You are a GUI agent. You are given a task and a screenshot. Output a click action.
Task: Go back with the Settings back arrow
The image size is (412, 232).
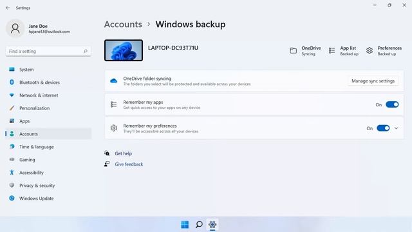(x=8, y=8)
